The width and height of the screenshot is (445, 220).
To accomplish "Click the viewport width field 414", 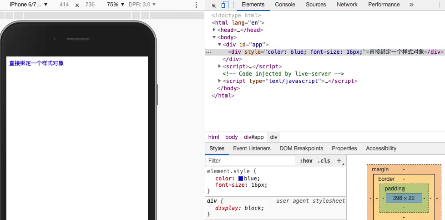I will (64, 5).
